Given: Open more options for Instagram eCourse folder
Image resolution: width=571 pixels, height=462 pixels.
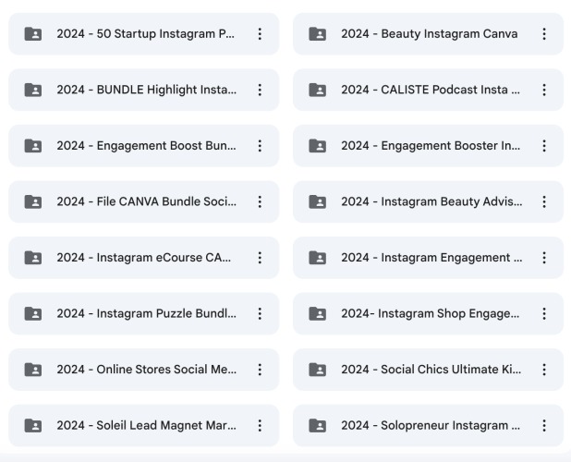Looking at the screenshot, I should pos(260,258).
